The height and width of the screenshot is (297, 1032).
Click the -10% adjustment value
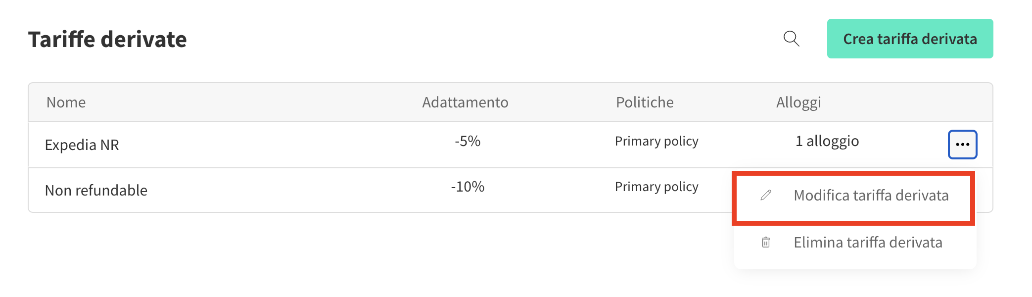pyautogui.click(x=468, y=187)
